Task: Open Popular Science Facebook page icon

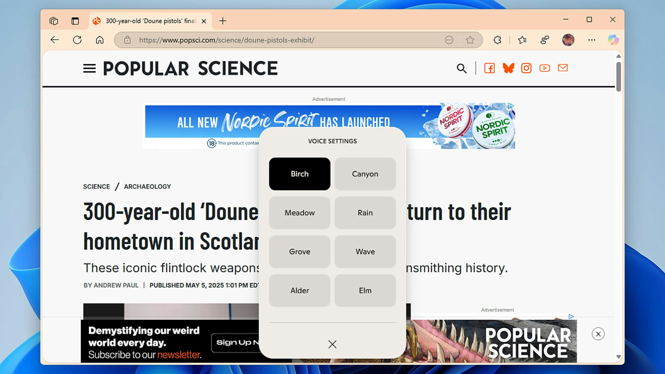Action: click(x=489, y=68)
